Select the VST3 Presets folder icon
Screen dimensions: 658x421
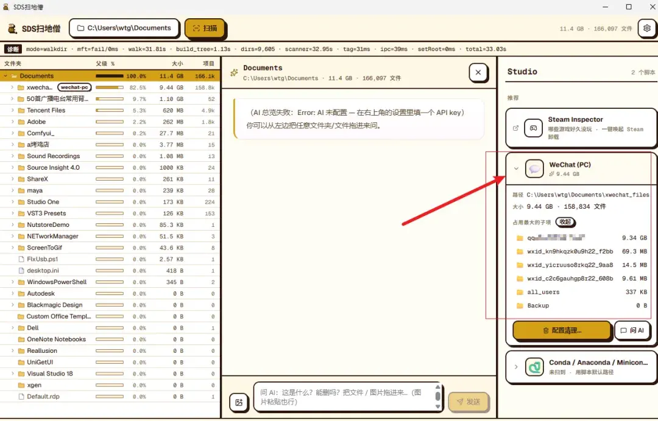21,213
